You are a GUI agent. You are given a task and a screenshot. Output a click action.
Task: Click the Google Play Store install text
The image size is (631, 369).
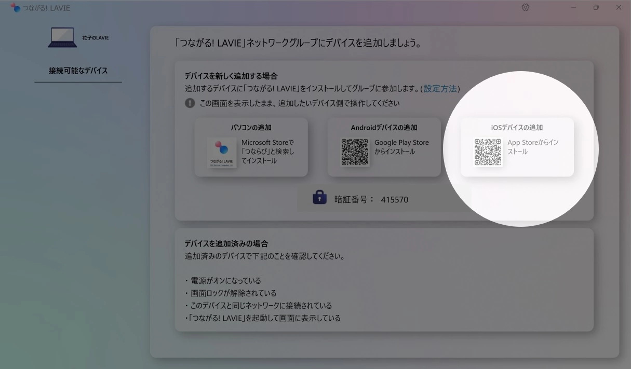tap(401, 147)
